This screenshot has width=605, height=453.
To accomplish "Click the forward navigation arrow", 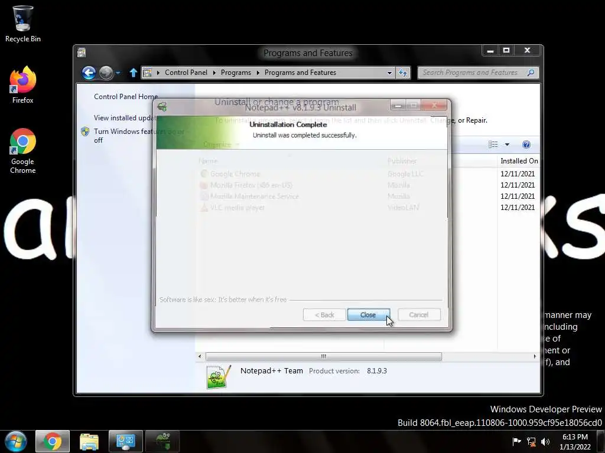I will pyautogui.click(x=106, y=73).
